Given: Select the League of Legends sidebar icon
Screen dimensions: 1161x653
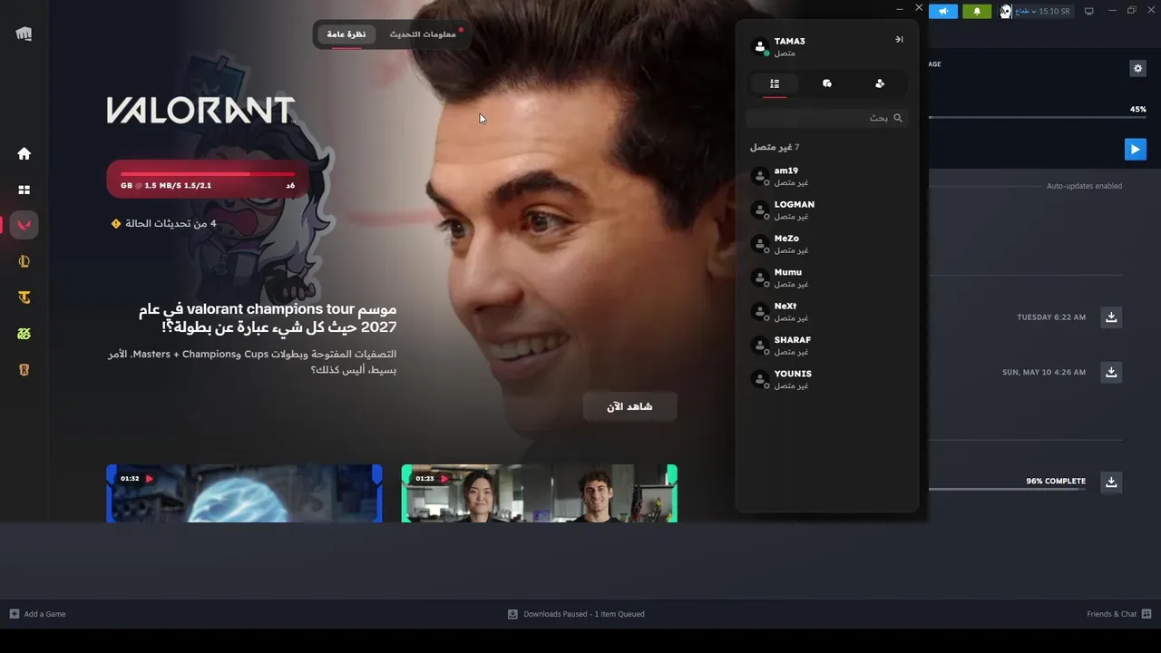Looking at the screenshot, I should pyautogui.click(x=24, y=262).
